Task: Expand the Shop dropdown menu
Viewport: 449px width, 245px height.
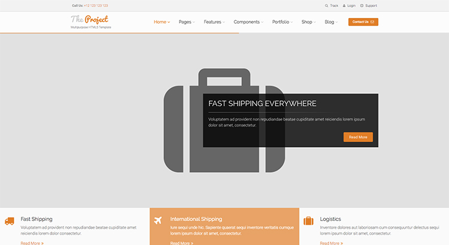Action: pos(308,22)
